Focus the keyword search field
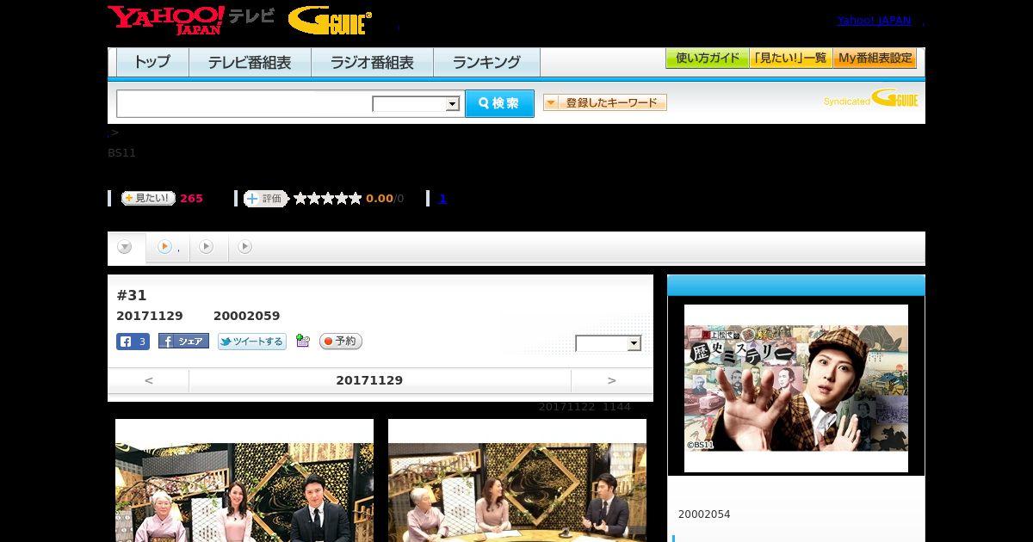This screenshot has width=1033, height=542. click(x=244, y=103)
